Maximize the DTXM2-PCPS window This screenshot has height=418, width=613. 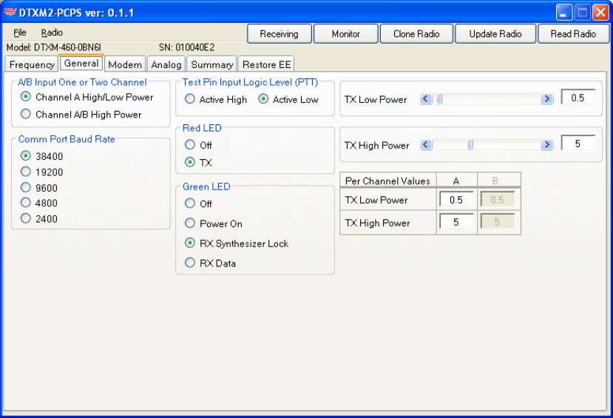pyautogui.click(x=582, y=13)
